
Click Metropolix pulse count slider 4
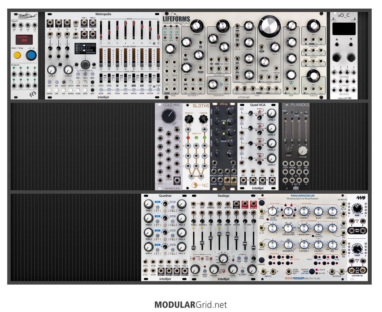(x=126, y=58)
